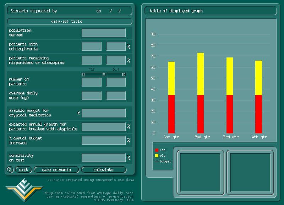Click the available budget for atypical medication field
The width and height of the screenshot is (284, 205).
[104, 113]
